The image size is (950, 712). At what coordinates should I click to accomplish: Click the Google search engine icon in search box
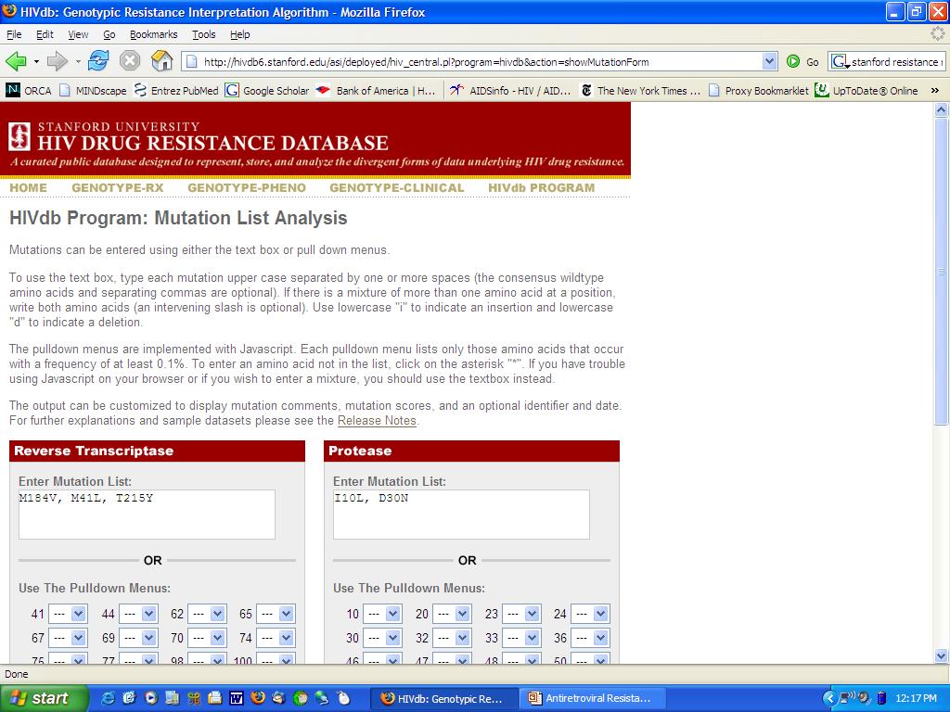click(x=839, y=61)
